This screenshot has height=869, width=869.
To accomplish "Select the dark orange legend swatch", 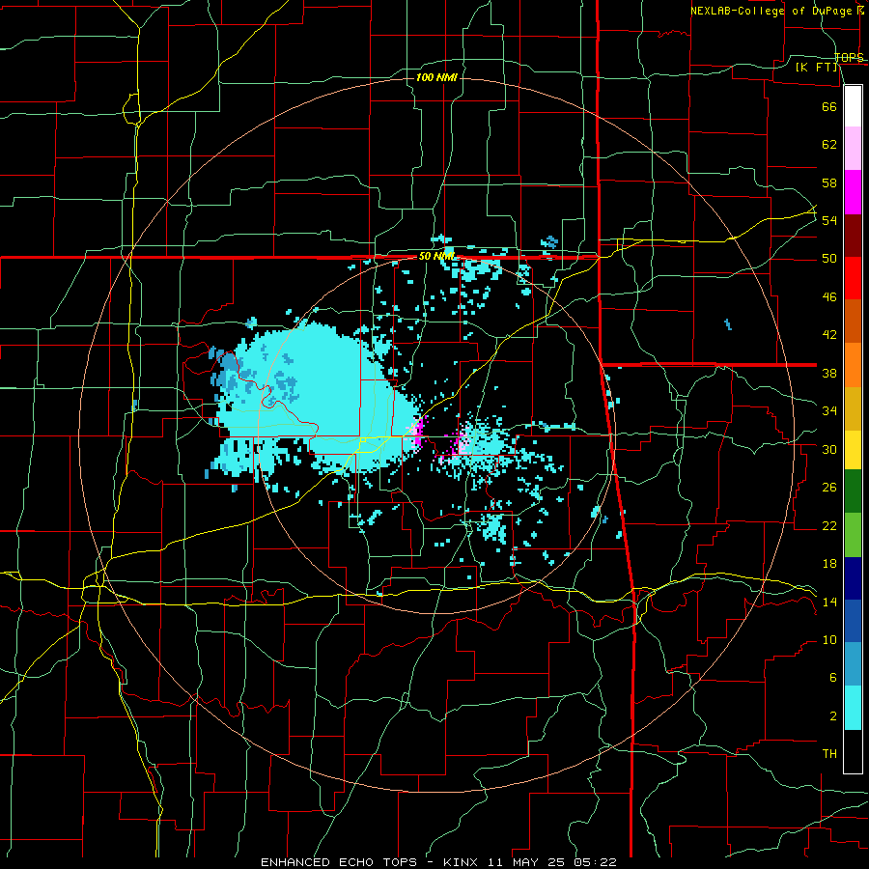I will 853,321.
